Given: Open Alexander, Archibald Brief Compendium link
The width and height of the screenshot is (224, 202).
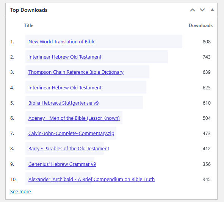Looking at the screenshot, I should point(91,179).
